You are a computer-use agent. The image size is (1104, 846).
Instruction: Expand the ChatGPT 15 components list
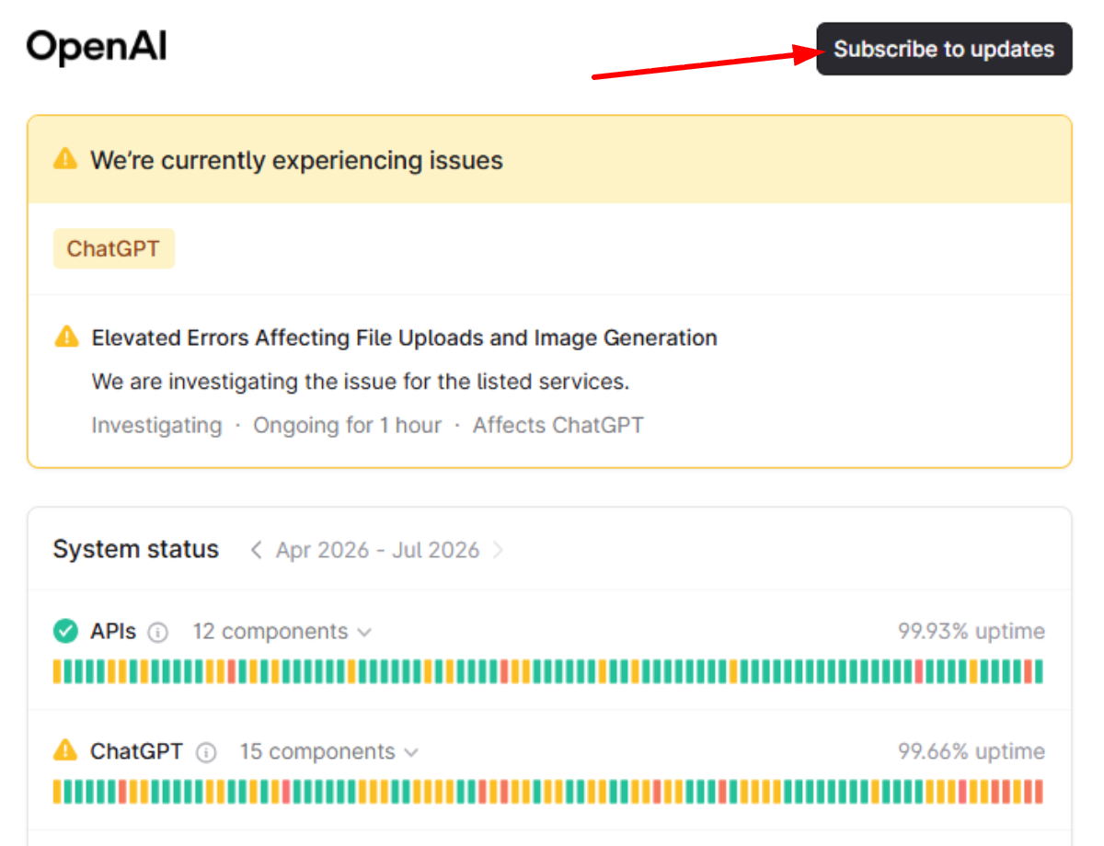click(329, 751)
